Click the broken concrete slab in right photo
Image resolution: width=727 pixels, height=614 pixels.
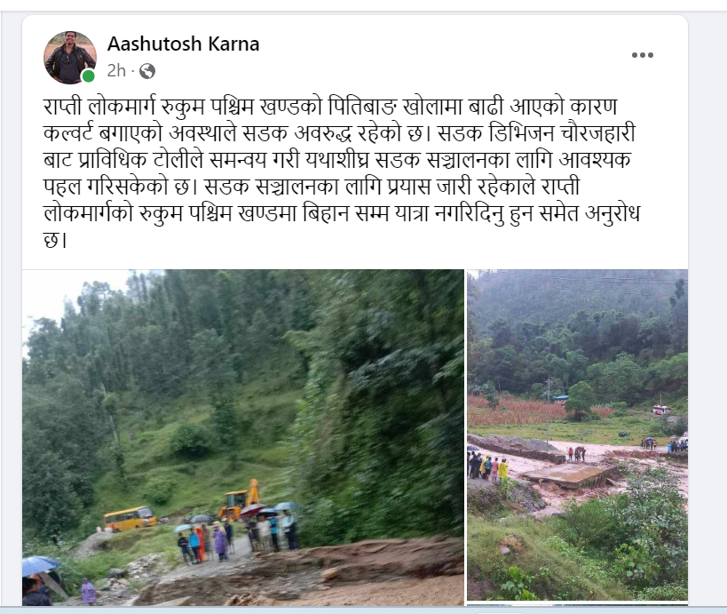[x=569, y=475]
